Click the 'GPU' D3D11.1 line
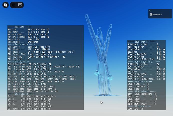 tap(29, 69)
